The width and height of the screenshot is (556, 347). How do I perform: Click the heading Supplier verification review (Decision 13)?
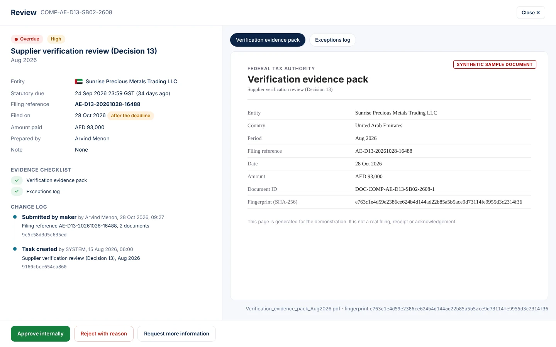point(84,51)
